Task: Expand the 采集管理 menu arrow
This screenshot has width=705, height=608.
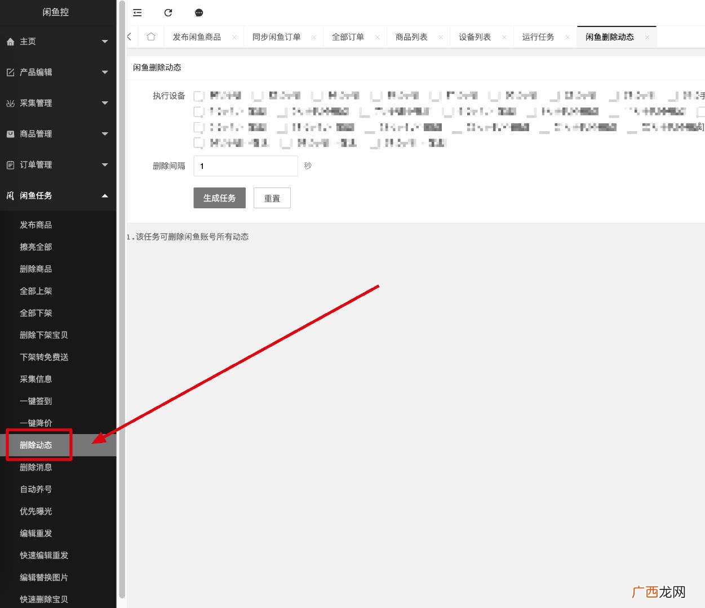Action: coord(105,103)
